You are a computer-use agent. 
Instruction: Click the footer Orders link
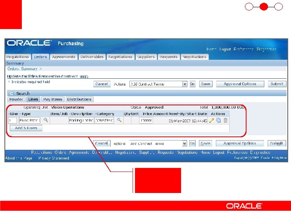tap(60, 152)
